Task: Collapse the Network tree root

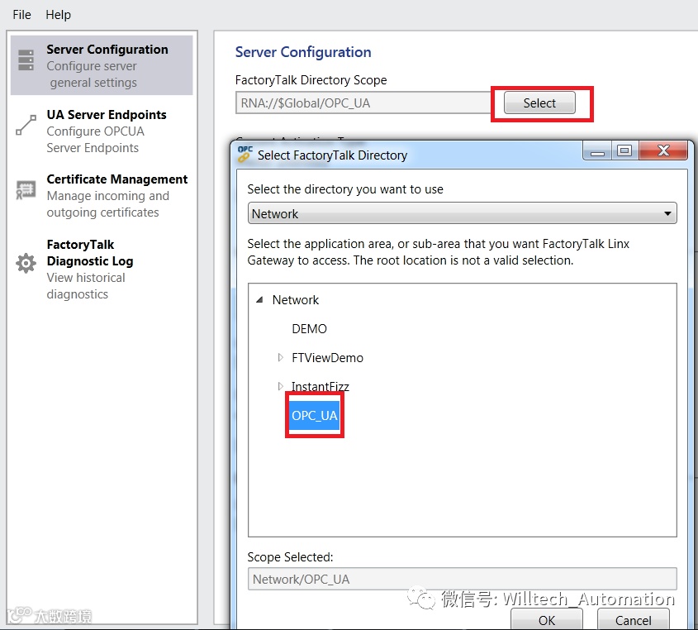Action: pyautogui.click(x=259, y=300)
